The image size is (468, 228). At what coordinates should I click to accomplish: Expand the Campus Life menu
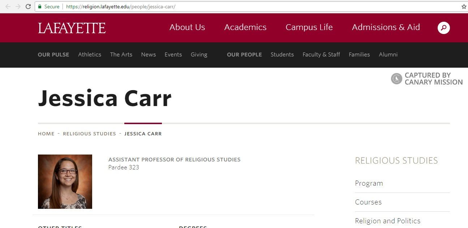[x=309, y=27]
